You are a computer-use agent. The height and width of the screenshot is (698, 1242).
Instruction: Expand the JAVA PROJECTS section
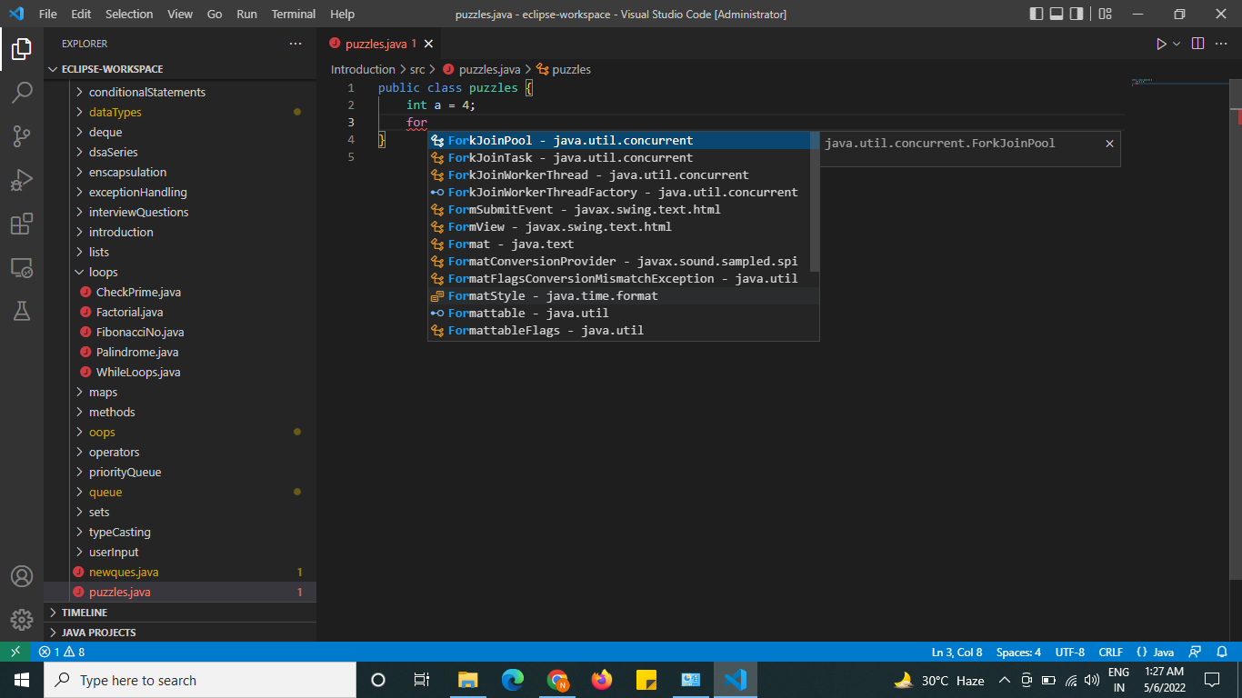click(93, 632)
